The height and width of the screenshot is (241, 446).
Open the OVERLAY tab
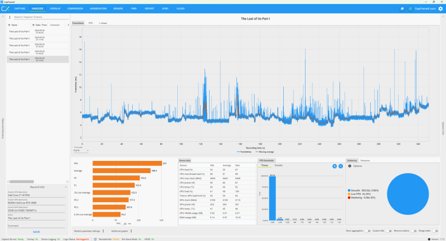click(x=55, y=8)
